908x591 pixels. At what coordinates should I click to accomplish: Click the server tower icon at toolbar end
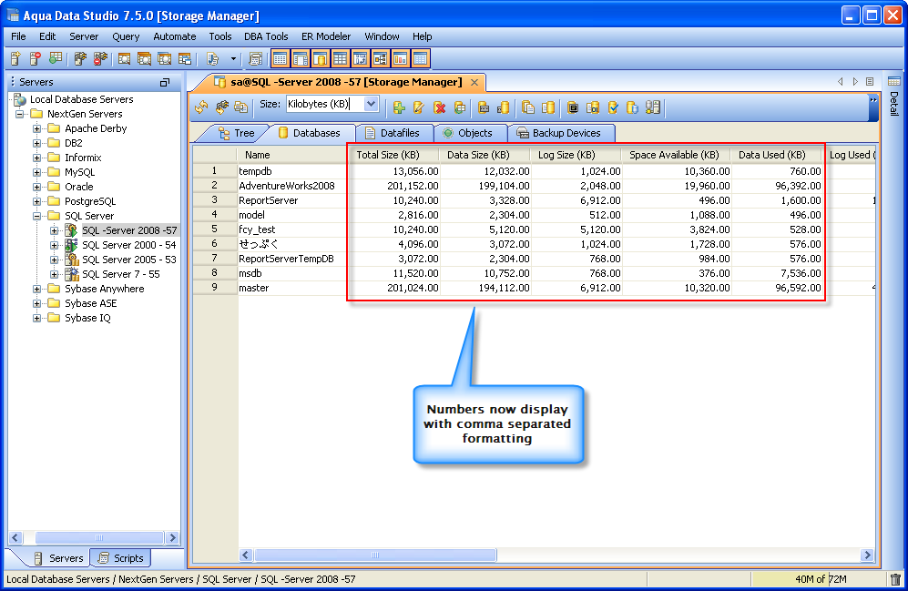click(653, 107)
